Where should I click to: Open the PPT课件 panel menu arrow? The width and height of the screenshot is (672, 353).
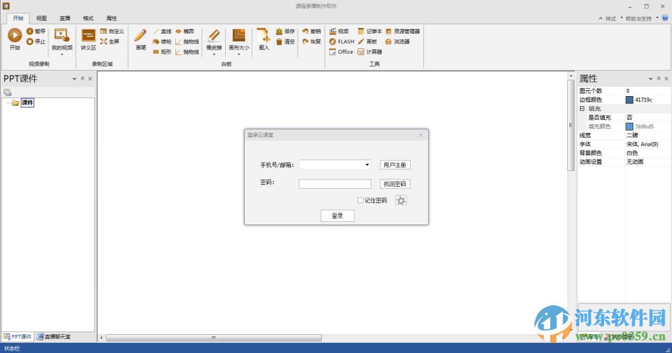coord(75,79)
